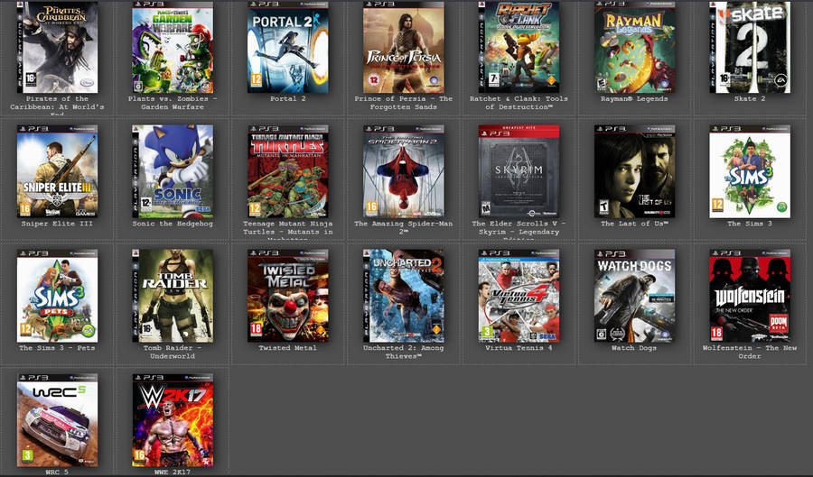Select Plants vs. Zombies Garden Warfare cover
813x477 pixels.
(x=173, y=47)
